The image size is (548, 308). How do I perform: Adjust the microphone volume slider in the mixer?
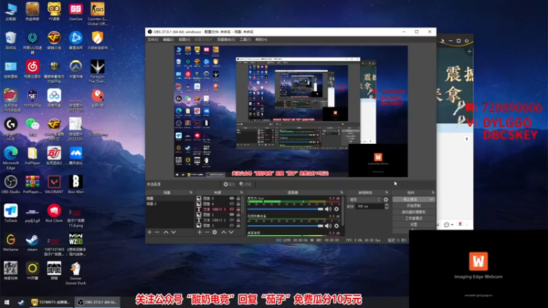(x=285, y=209)
